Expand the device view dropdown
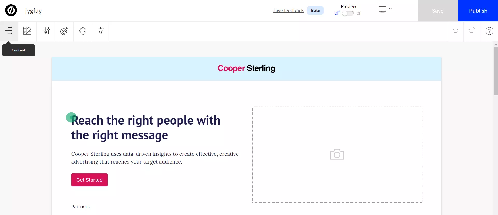This screenshot has height=215, width=498. (385, 9)
